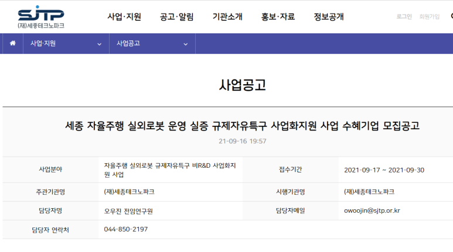
Task: Click the 접수기간 label cell
Action: 290,170
